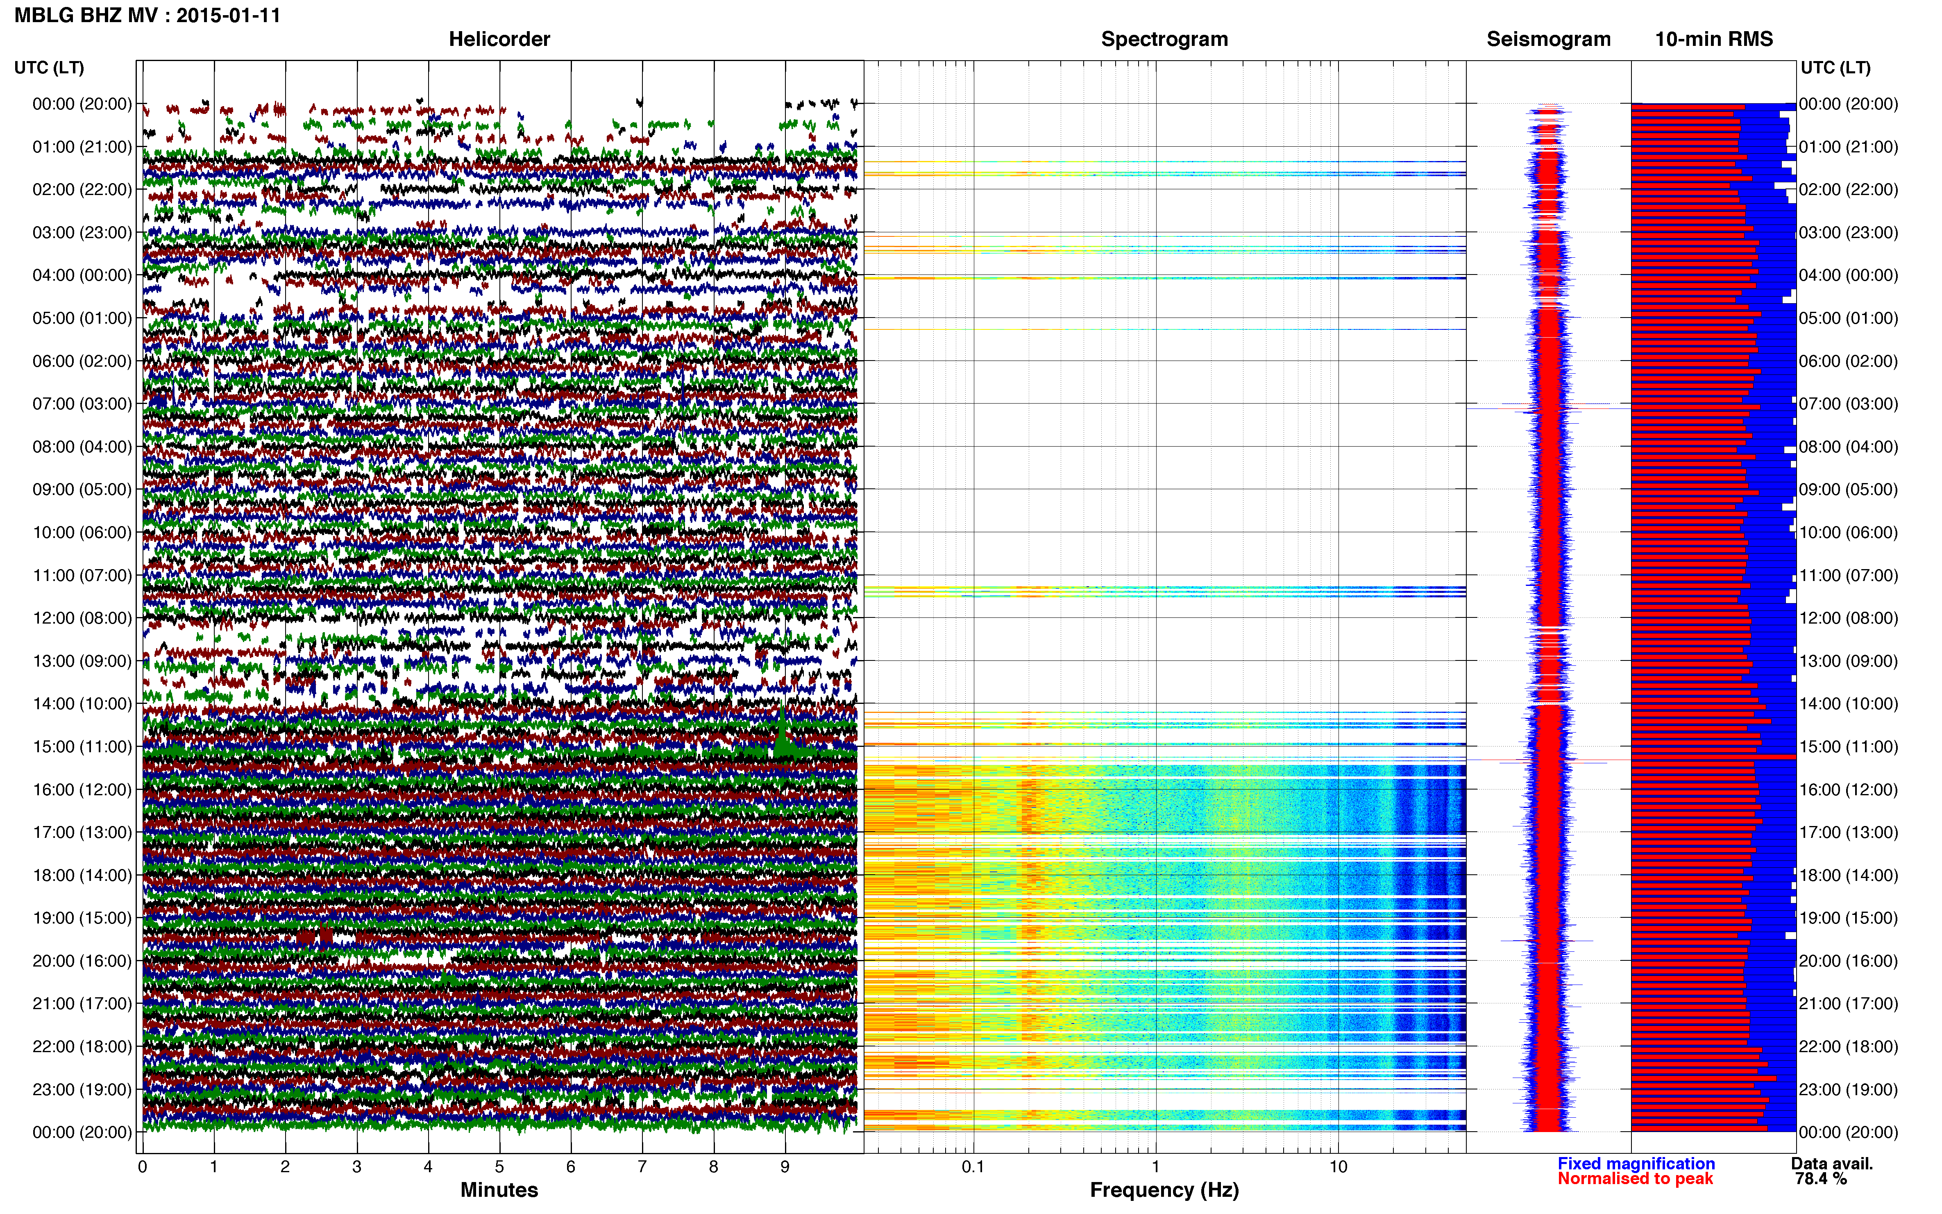Click the helicorder minute tick '3'

click(x=356, y=1166)
